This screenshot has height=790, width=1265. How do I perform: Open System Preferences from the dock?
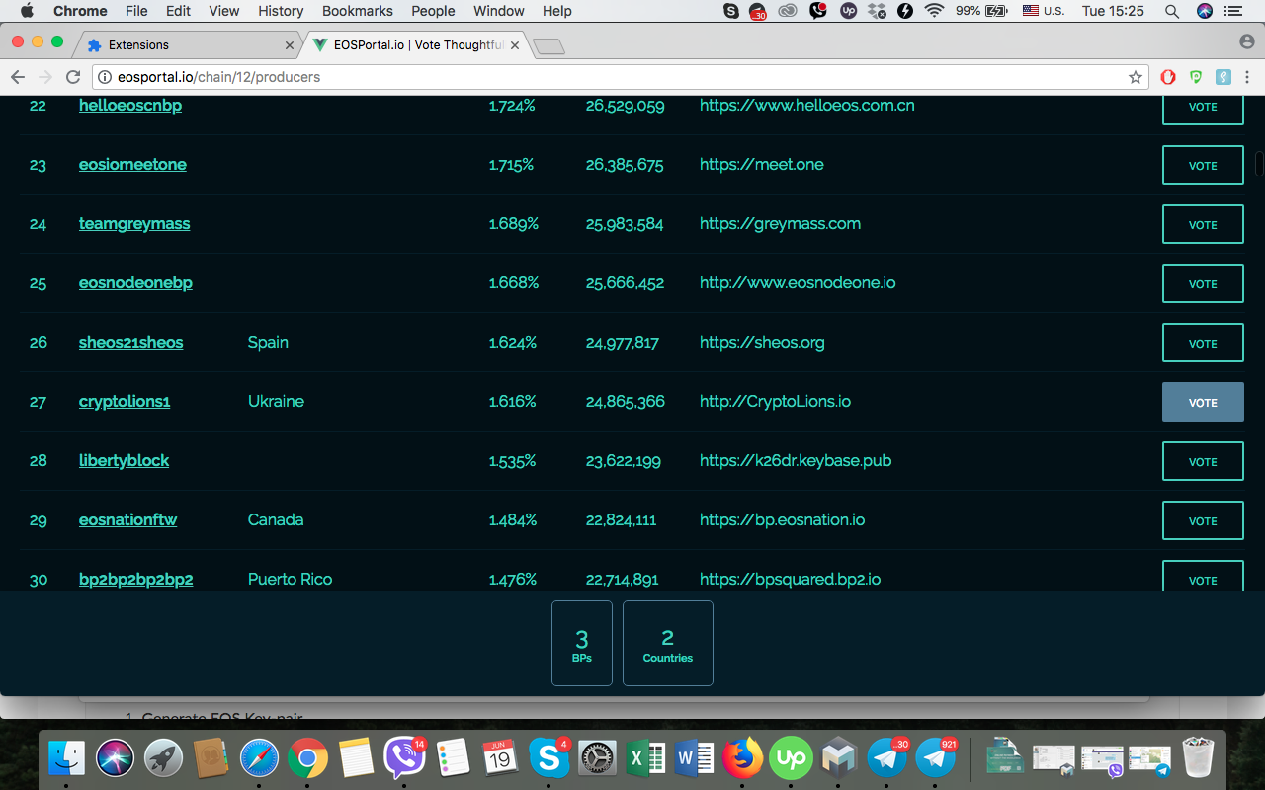tap(597, 758)
